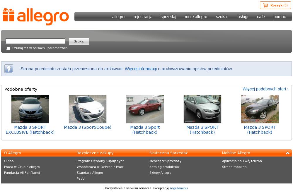The width and height of the screenshot is (293, 194).
Task: Click 'Aplikacja na Twój telefon' link
Action: 242,161
